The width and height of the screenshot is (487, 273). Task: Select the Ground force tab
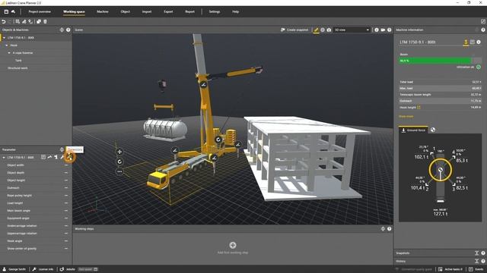(413, 130)
